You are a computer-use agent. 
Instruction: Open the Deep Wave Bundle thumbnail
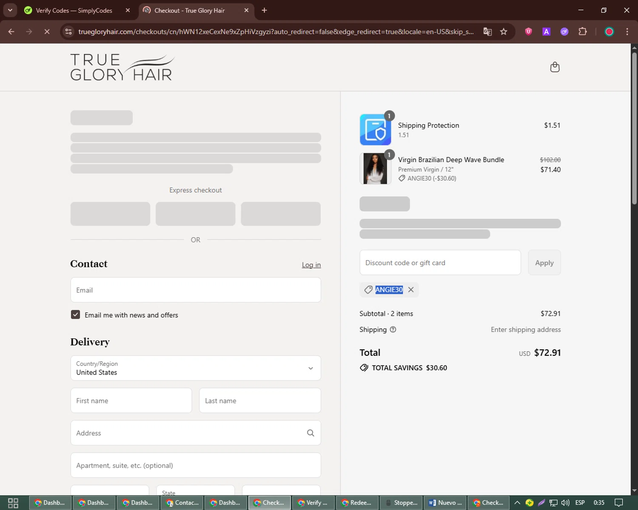[375, 168]
